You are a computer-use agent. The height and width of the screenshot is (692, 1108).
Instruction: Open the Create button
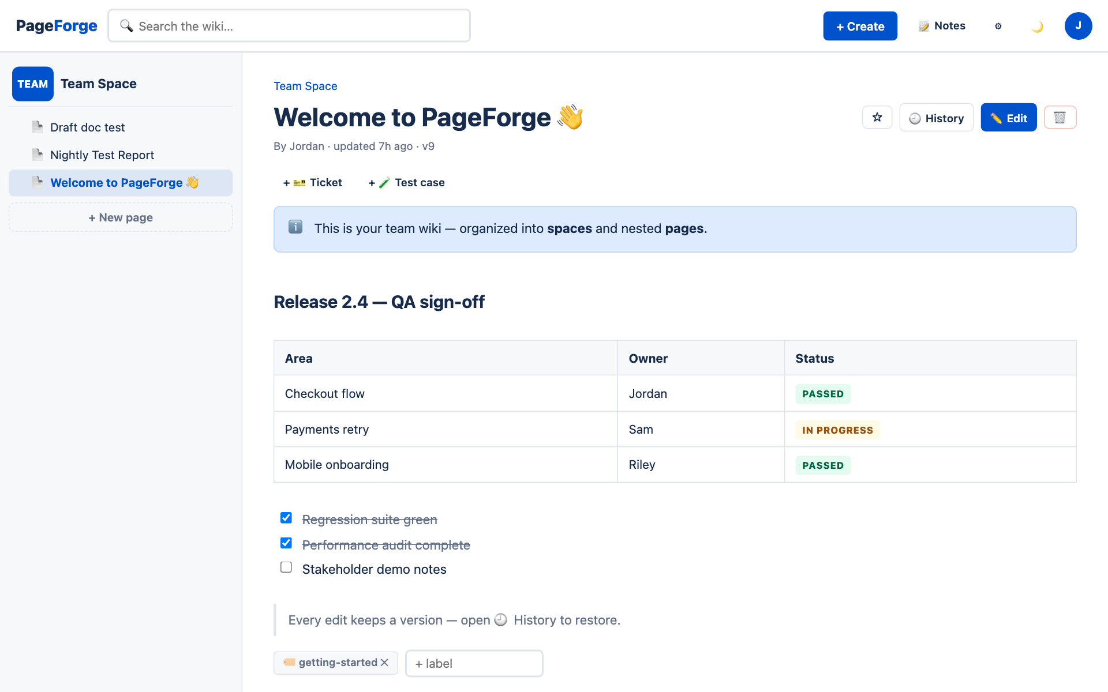click(860, 26)
